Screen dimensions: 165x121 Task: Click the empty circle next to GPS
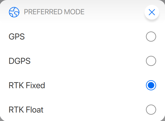(151, 37)
